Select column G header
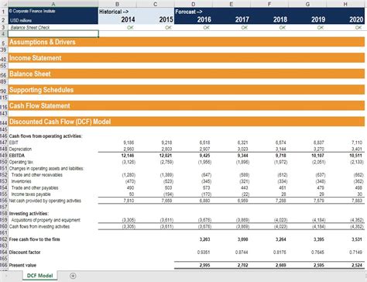367x282 pixels. 307,4
